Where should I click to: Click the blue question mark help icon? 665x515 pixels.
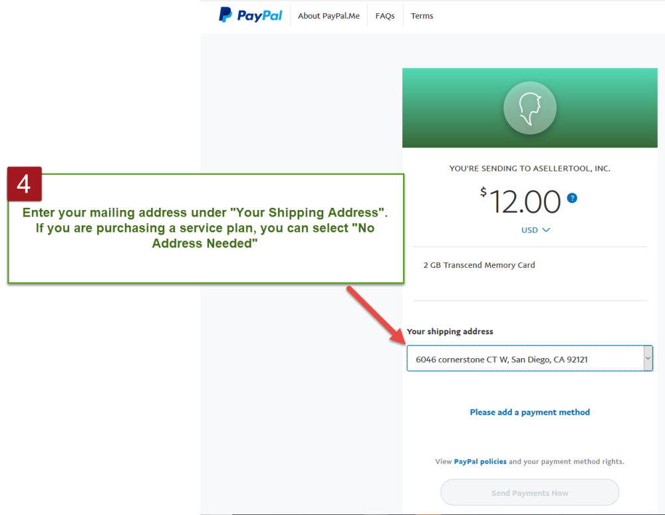572,198
